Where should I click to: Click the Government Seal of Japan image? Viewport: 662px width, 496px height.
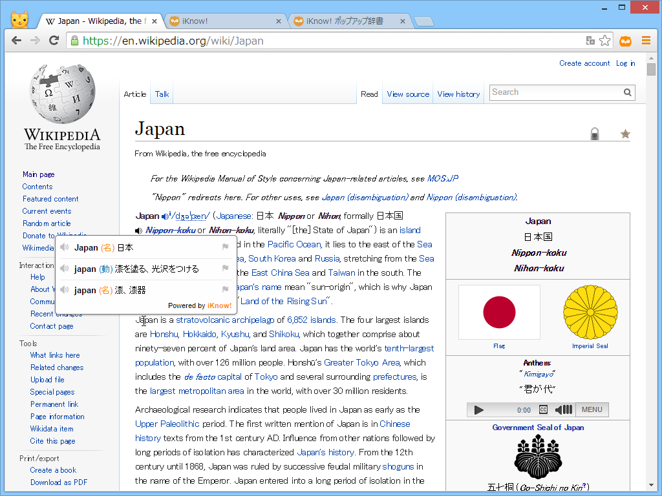click(x=538, y=457)
